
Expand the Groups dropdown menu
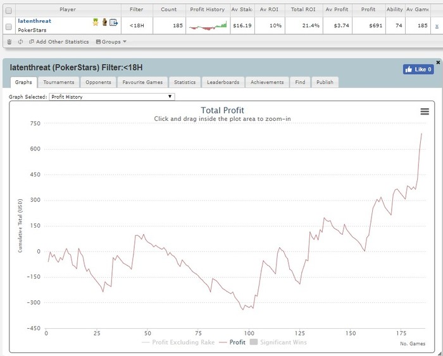[x=111, y=42]
